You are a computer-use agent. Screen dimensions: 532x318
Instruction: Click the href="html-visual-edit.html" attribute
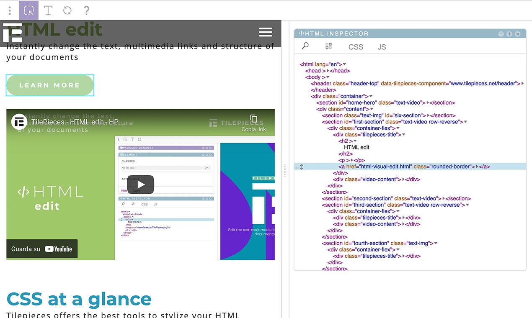379,167
